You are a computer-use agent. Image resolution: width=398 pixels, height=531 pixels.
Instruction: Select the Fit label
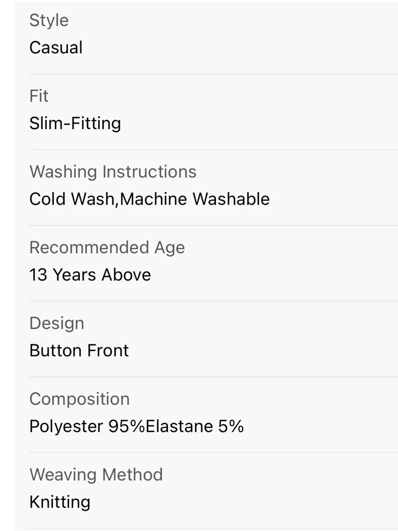click(x=39, y=96)
